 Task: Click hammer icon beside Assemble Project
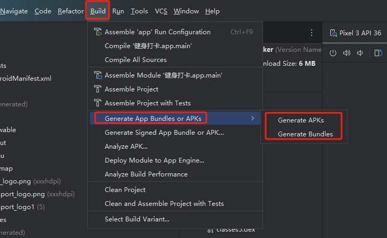point(98,89)
